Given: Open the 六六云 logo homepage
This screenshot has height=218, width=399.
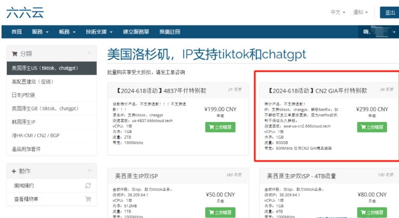Looking at the screenshot, I should 25,12.
